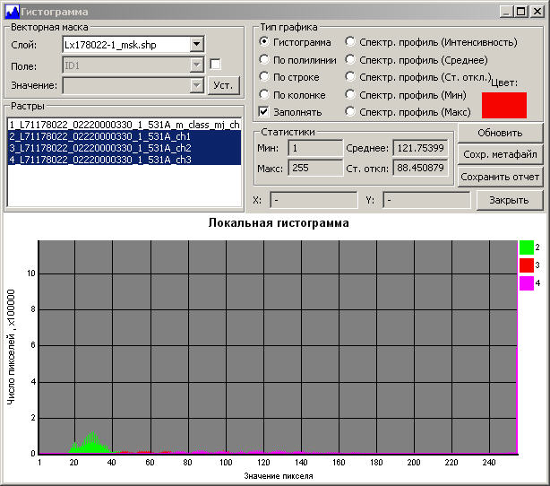The width and height of the screenshot is (550, 486).
Task: Click the Ст. откл field showing 88.450879
Action: [421, 168]
